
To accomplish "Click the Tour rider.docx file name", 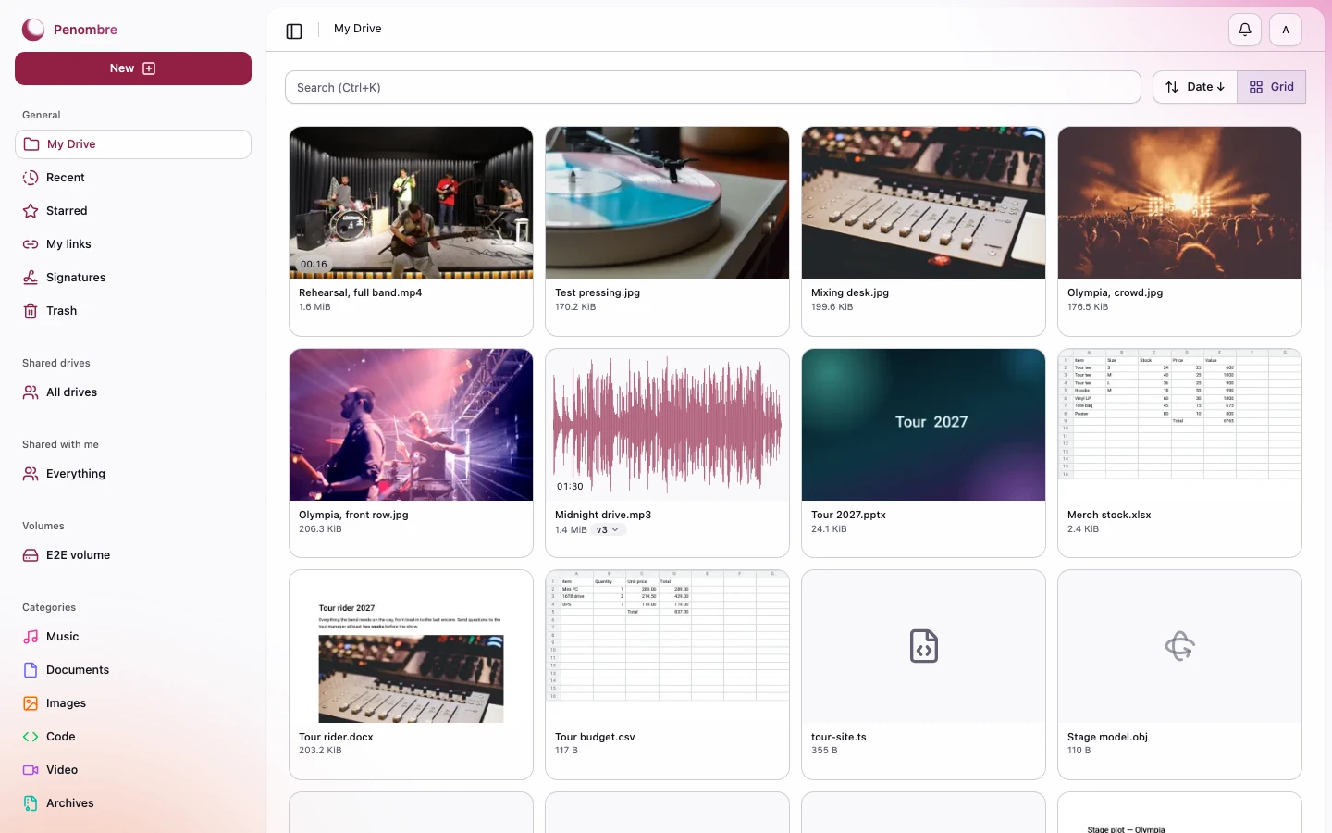I will point(336,737).
